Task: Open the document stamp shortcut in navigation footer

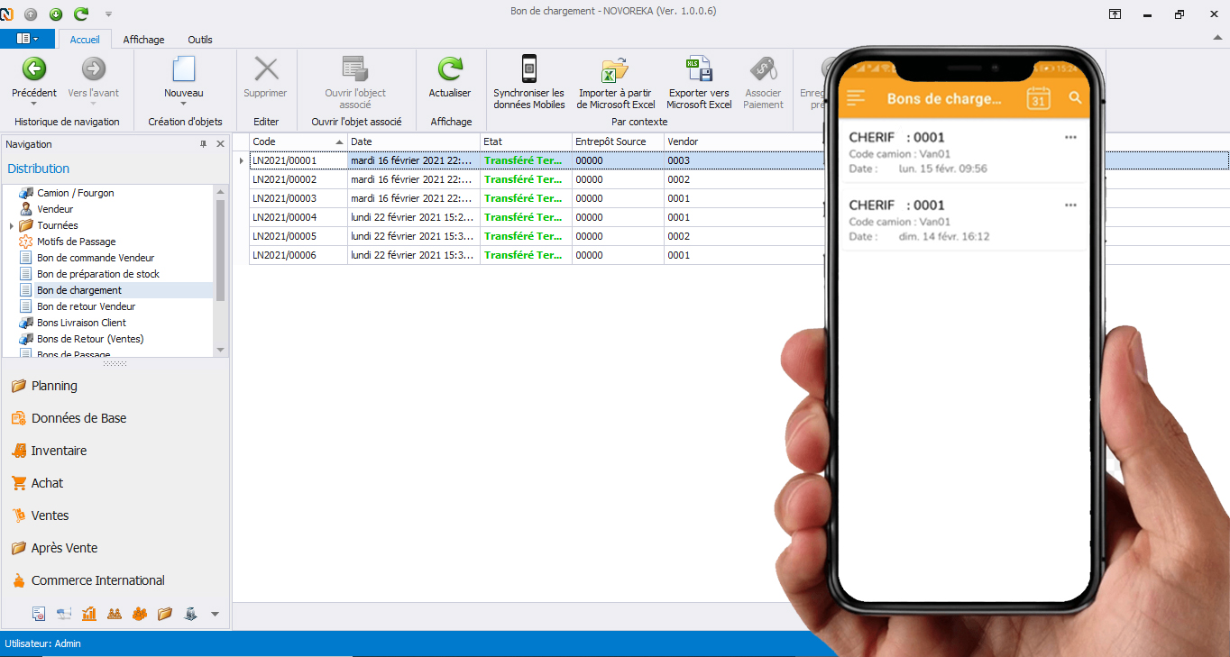Action: click(39, 614)
